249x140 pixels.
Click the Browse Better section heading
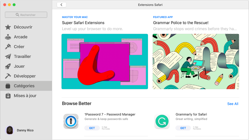(77, 103)
